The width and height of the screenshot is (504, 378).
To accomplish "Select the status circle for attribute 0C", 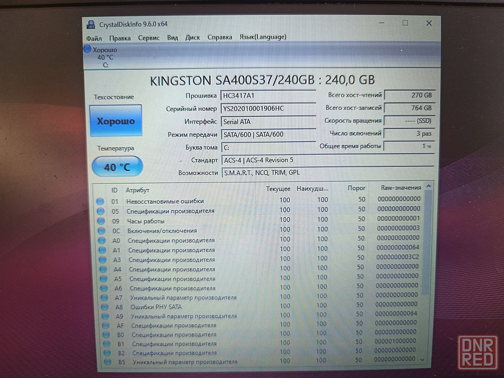I will (102, 231).
